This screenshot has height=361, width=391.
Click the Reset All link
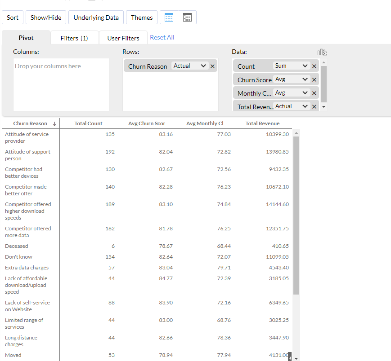[162, 37]
